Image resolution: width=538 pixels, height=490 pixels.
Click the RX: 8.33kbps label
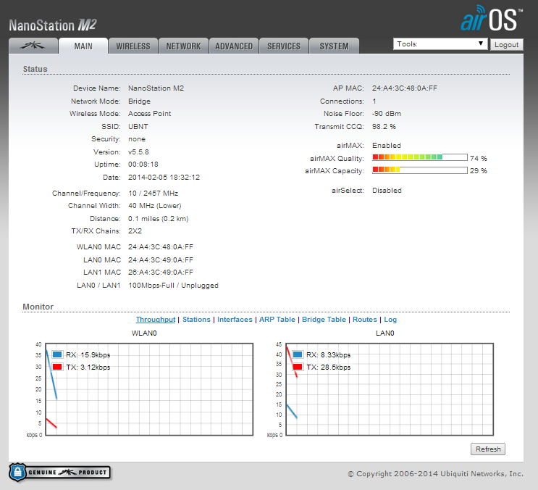(329, 354)
